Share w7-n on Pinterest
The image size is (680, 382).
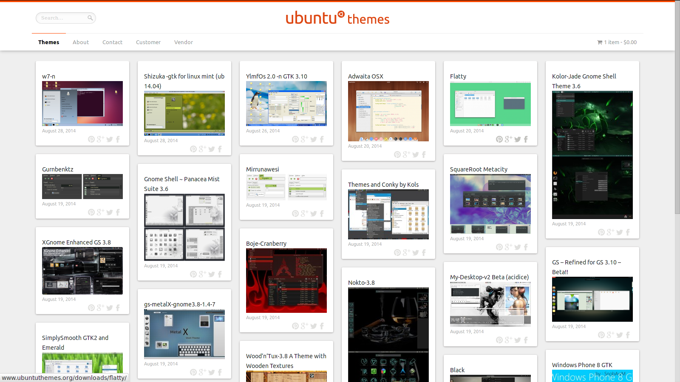[91, 139]
